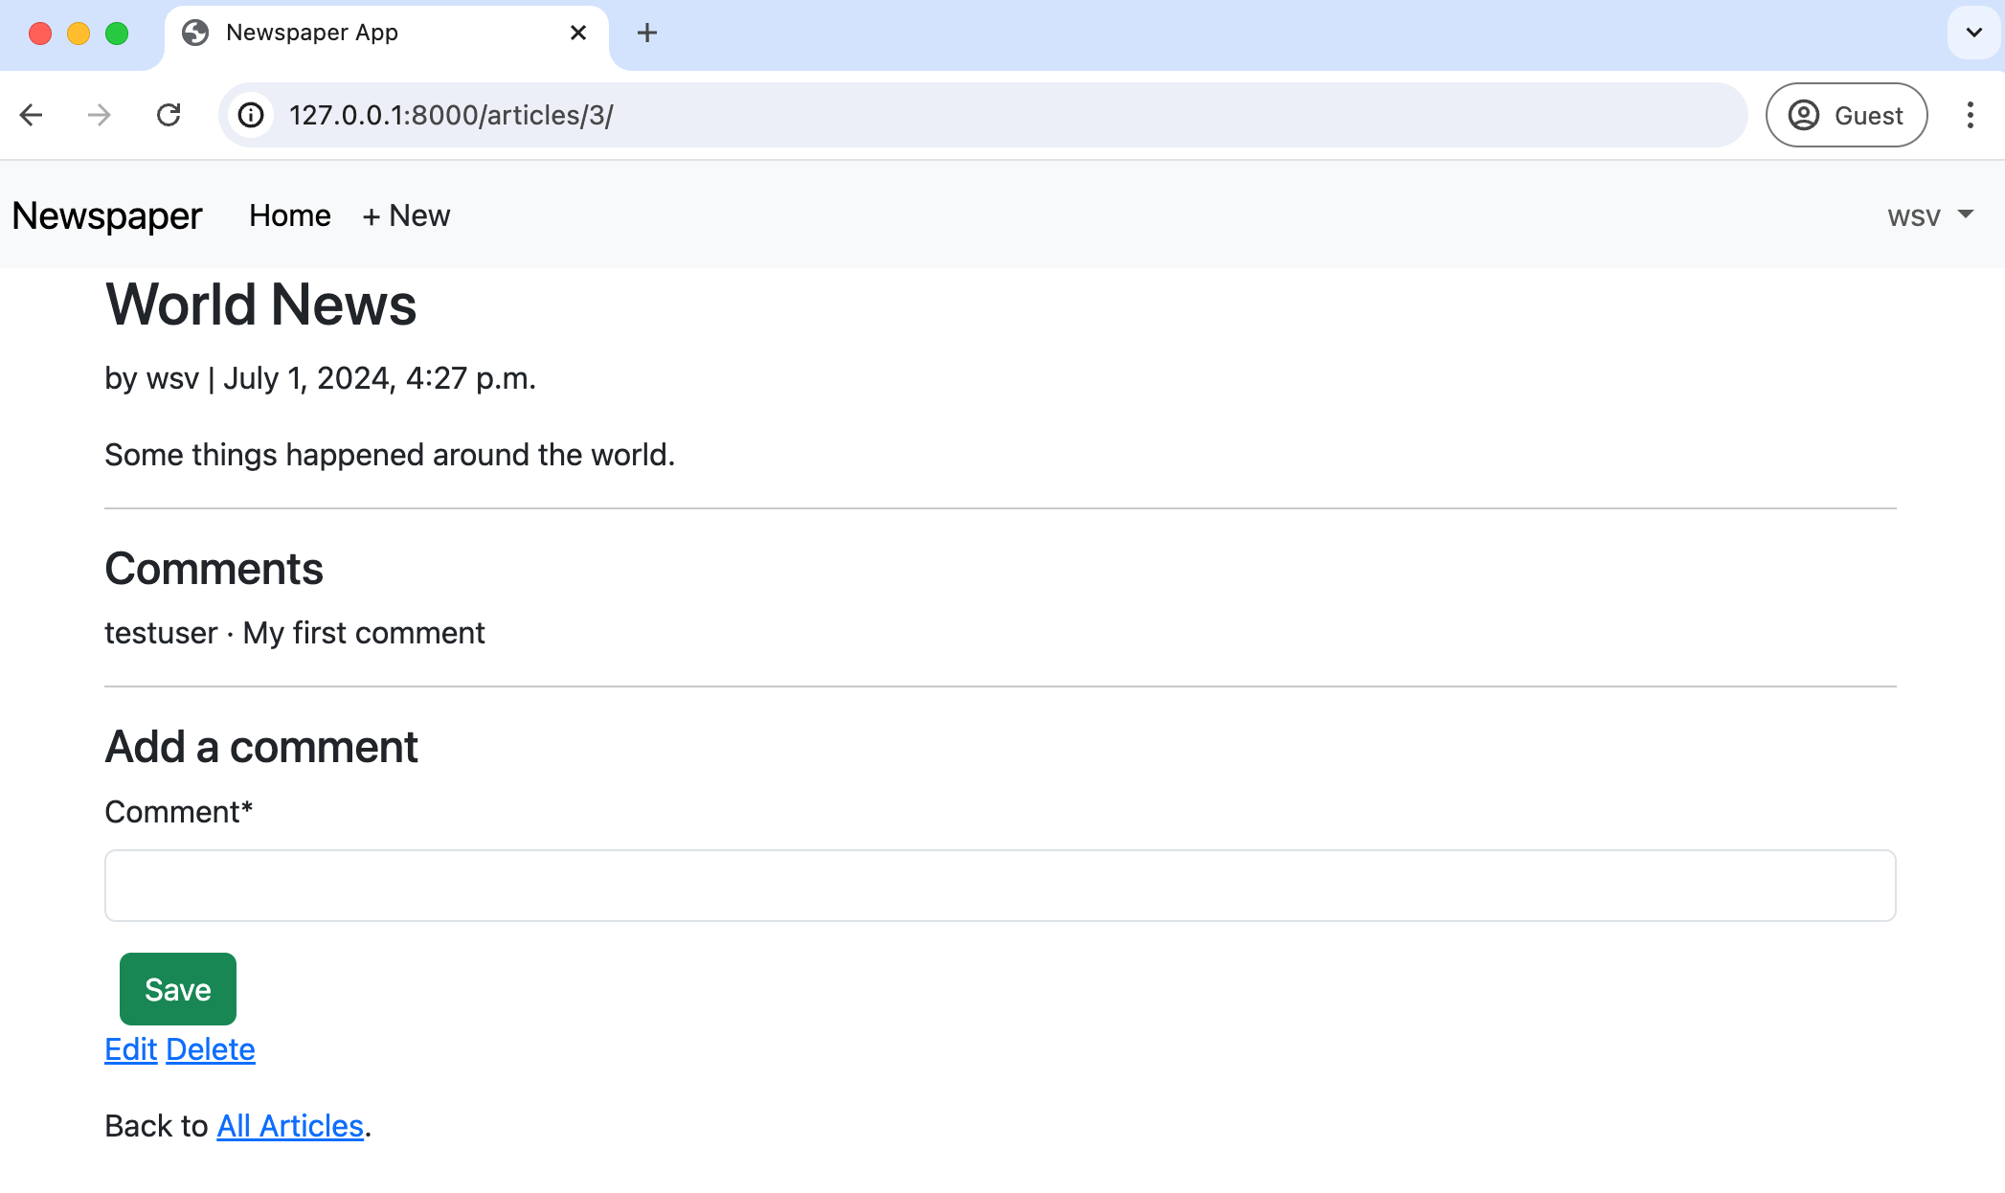Click the Guest account profile icon

click(x=1803, y=115)
